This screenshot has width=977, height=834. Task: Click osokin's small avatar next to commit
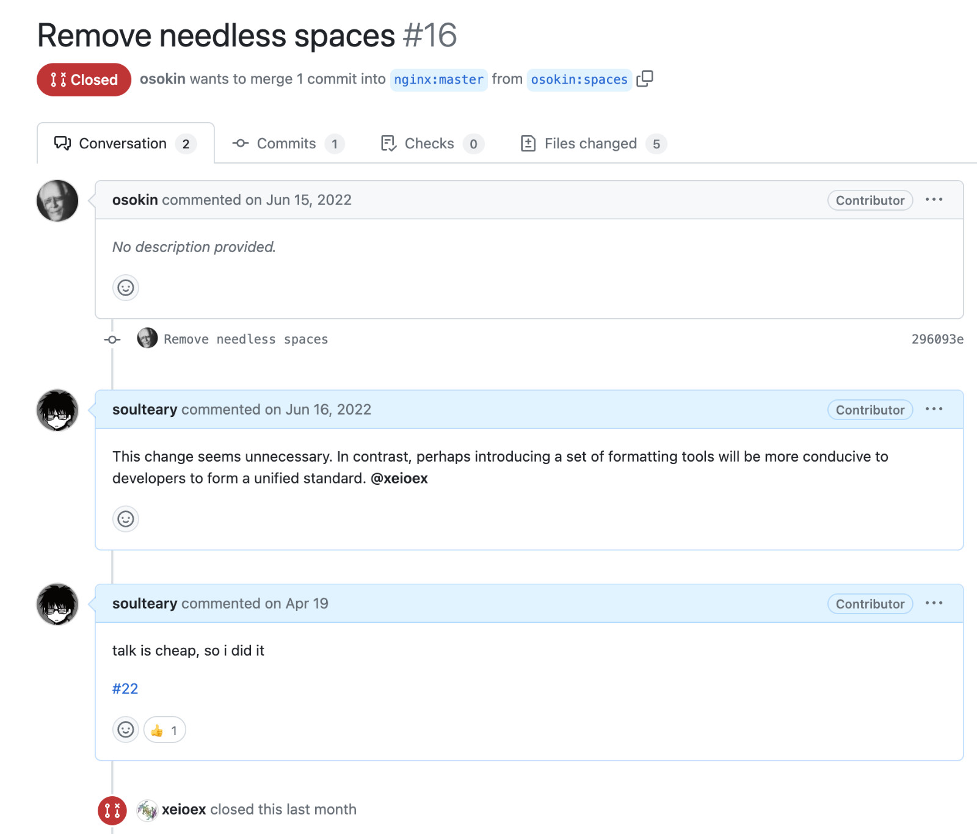147,338
